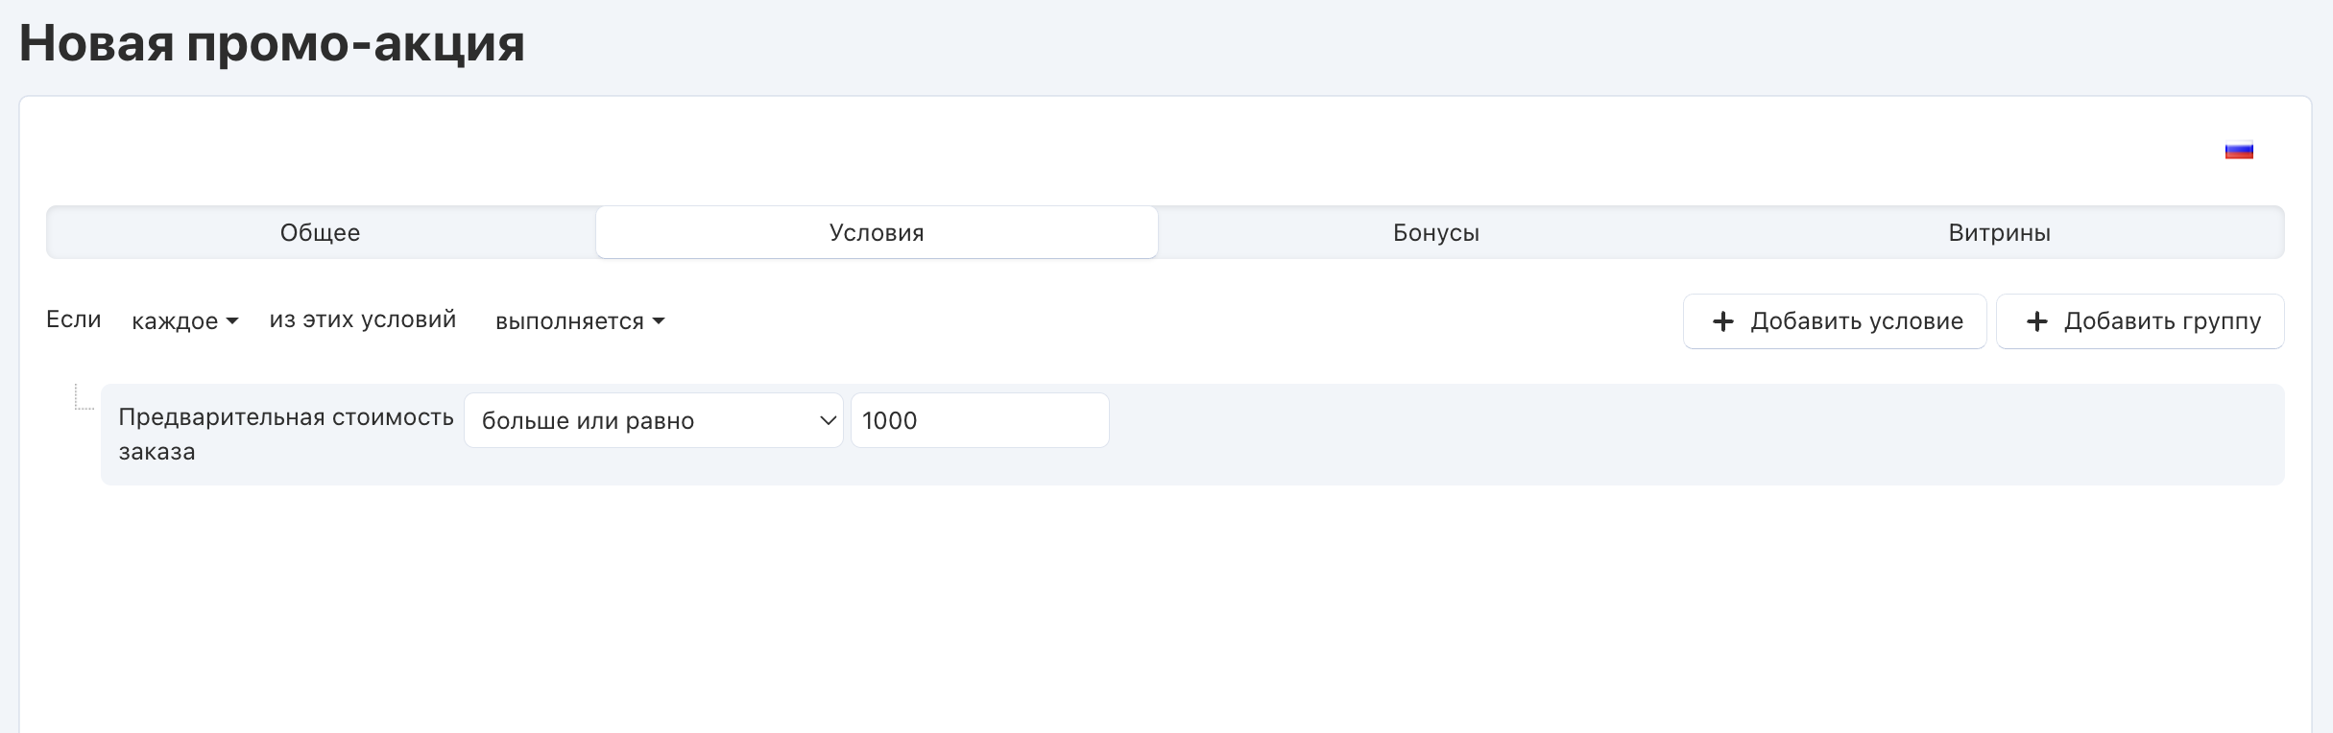Click the Новая промо-акция page heading

(272, 43)
